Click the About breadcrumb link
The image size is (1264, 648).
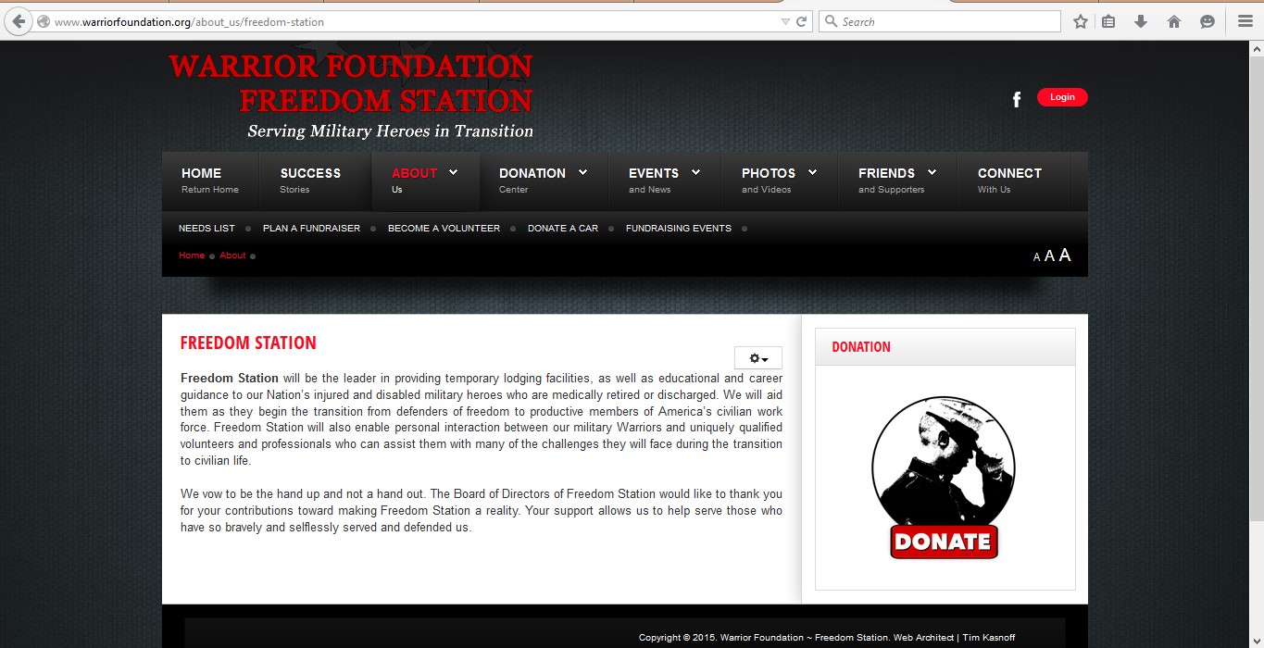click(232, 255)
